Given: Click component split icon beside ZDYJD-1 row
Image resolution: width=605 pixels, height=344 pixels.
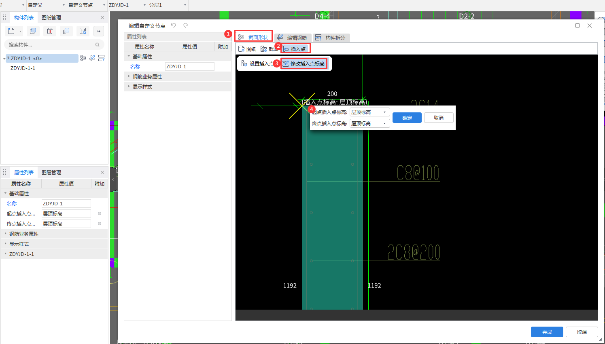Looking at the screenshot, I should [x=102, y=58].
